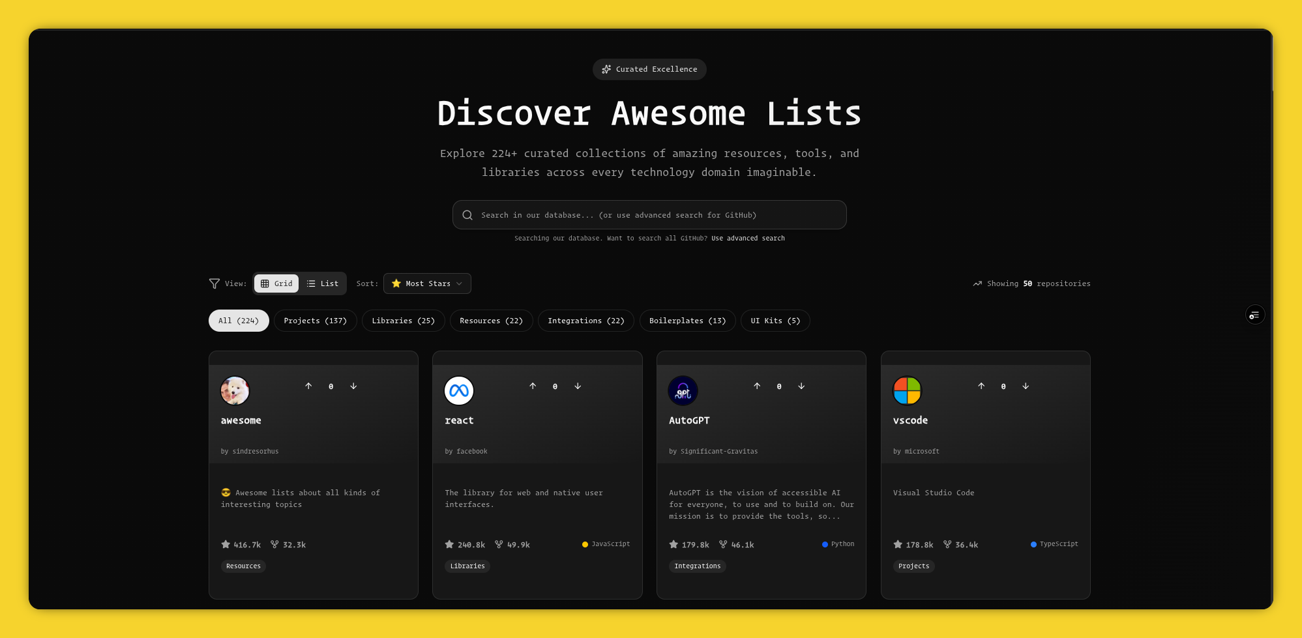Screen dimensions: 1302x638
Task: Click the Projects tag on vscode card
Action: pos(913,566)
